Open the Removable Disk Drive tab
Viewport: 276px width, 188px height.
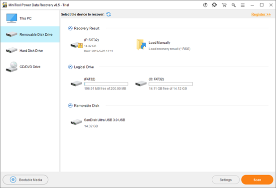(x=30, y=34)
